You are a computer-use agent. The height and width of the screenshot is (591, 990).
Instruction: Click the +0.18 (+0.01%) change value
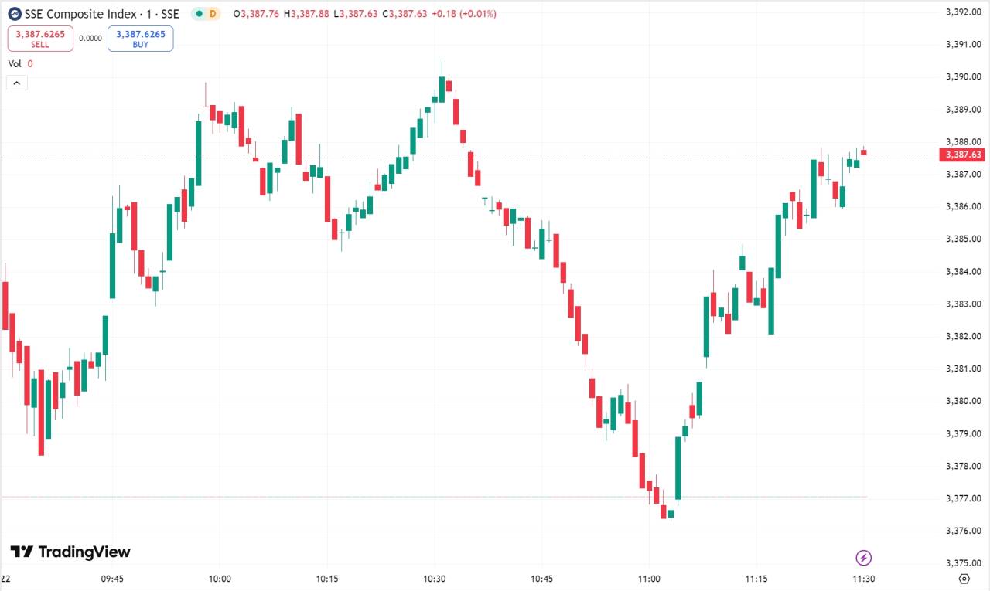(463, 14)
